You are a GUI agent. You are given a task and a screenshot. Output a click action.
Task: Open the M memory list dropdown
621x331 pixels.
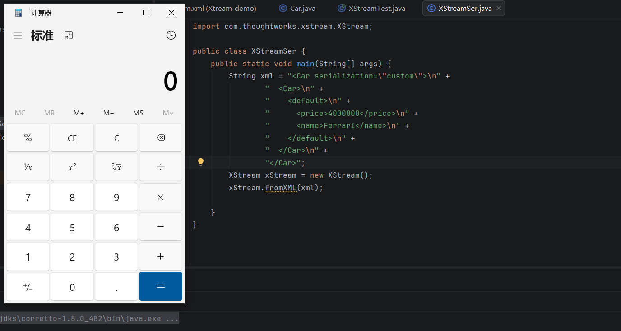click(x=168, y=113)
